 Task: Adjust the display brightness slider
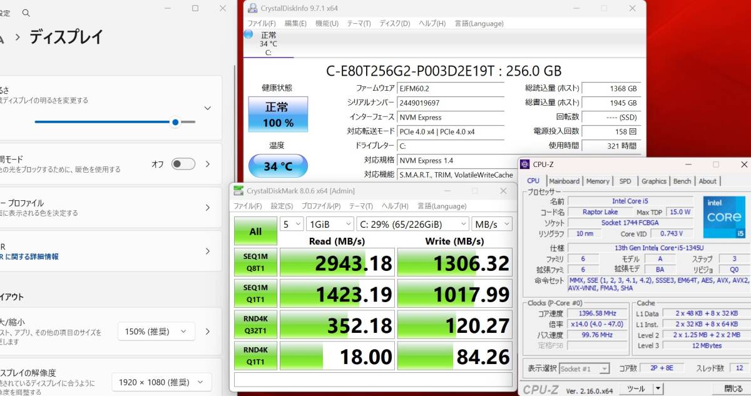click(x=175, y=122)
